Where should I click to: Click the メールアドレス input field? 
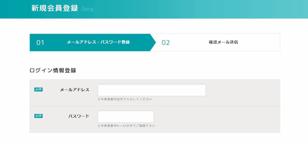click(x=152, y=90)
